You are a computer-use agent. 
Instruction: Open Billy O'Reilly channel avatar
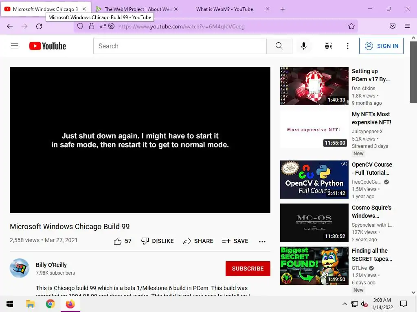tap(20, 268)
